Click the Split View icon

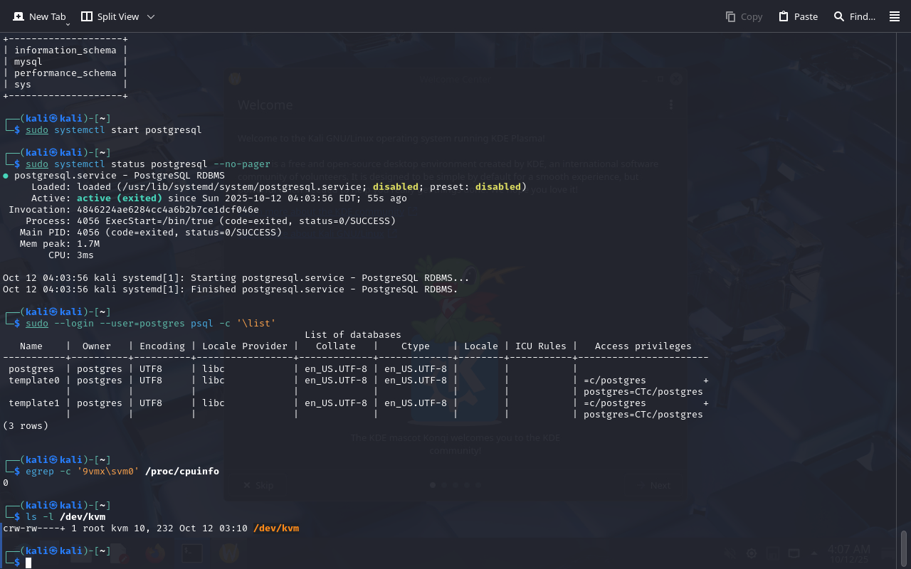click(87, 16)
